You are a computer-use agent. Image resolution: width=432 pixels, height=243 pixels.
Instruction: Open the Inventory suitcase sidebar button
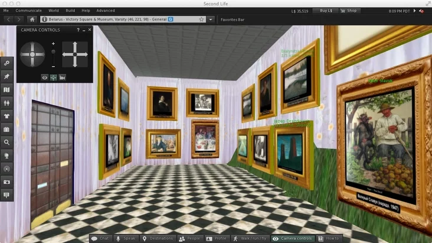click(x=6, y=129)
